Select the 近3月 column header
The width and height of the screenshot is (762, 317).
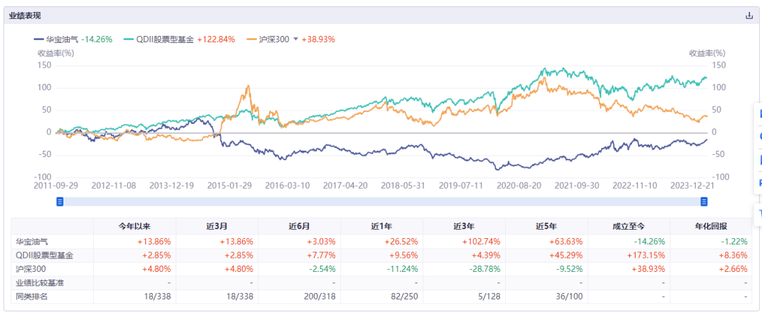coord(217,226)
